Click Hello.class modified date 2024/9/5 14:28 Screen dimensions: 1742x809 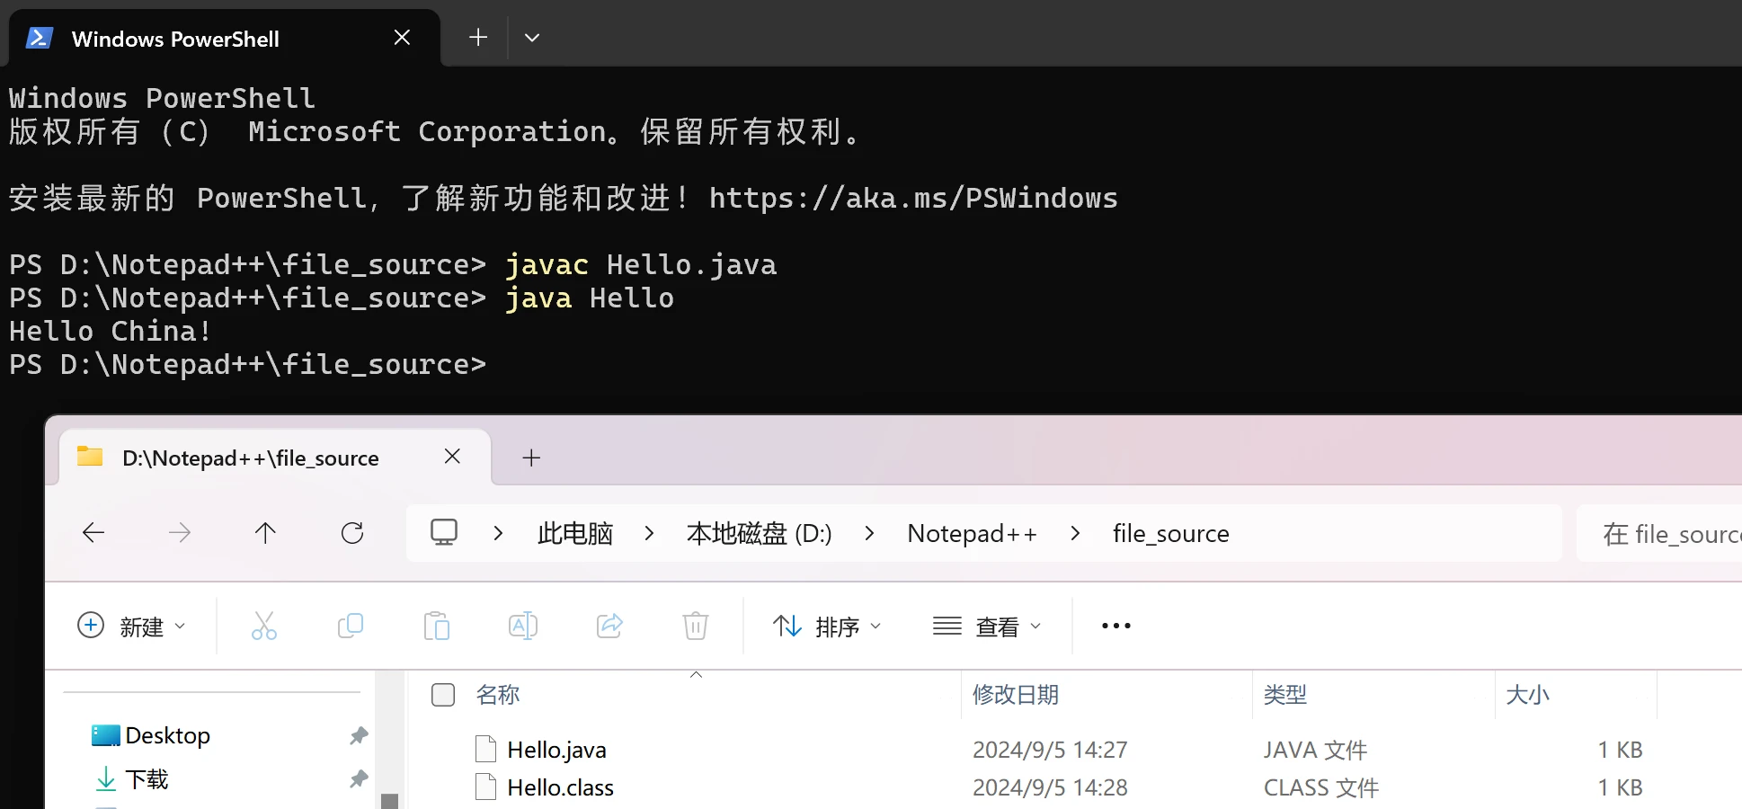[x=1050, y=787]
